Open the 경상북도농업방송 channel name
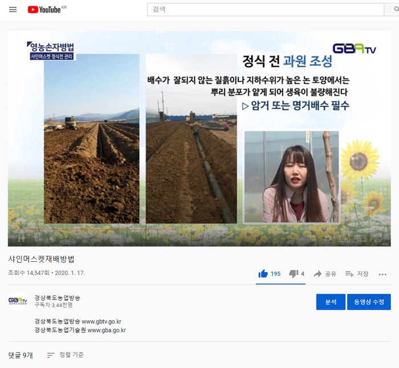 (57, 297)
